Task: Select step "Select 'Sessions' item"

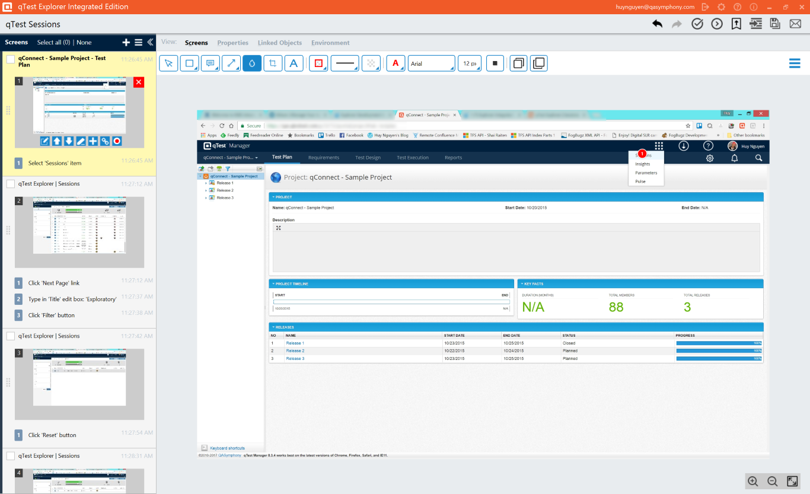Action: 55,163
